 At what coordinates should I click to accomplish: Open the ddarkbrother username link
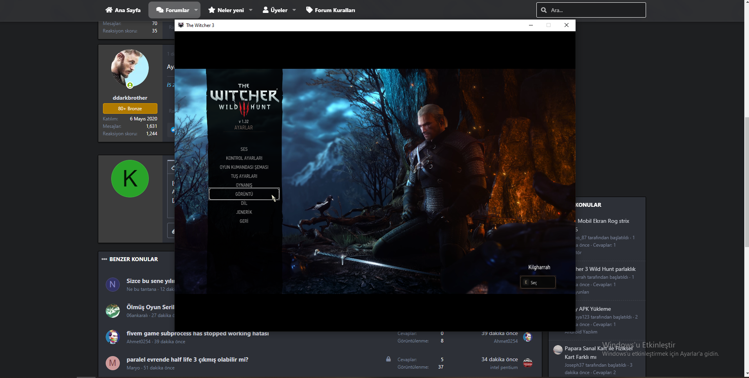[130, 98]
